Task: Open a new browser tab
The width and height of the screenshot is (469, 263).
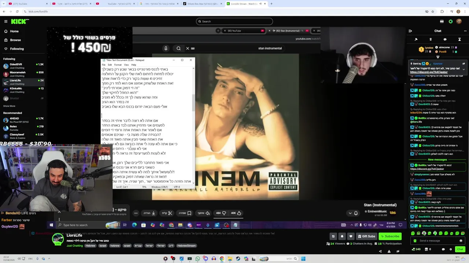Action: [x=271, y=4]
